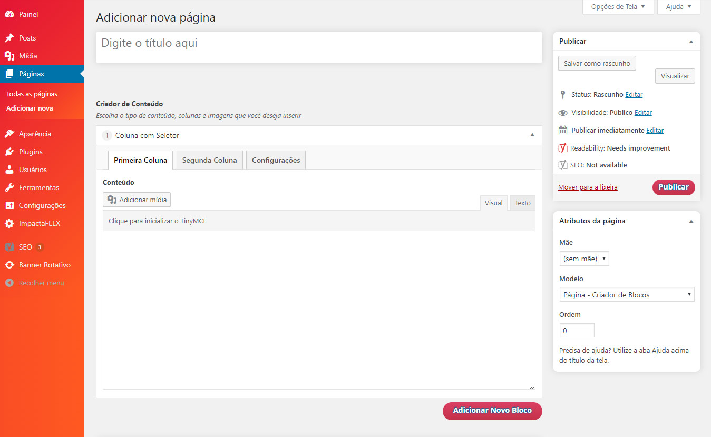
Task: Click the Adicionar mídia button
Action: point(137,200)
